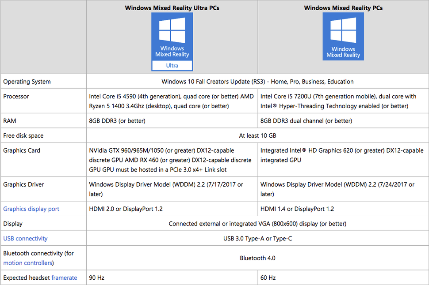Open the framerate link
This screenshot has width=429, height=285.
pyautogui.click(x=64, y=277)
